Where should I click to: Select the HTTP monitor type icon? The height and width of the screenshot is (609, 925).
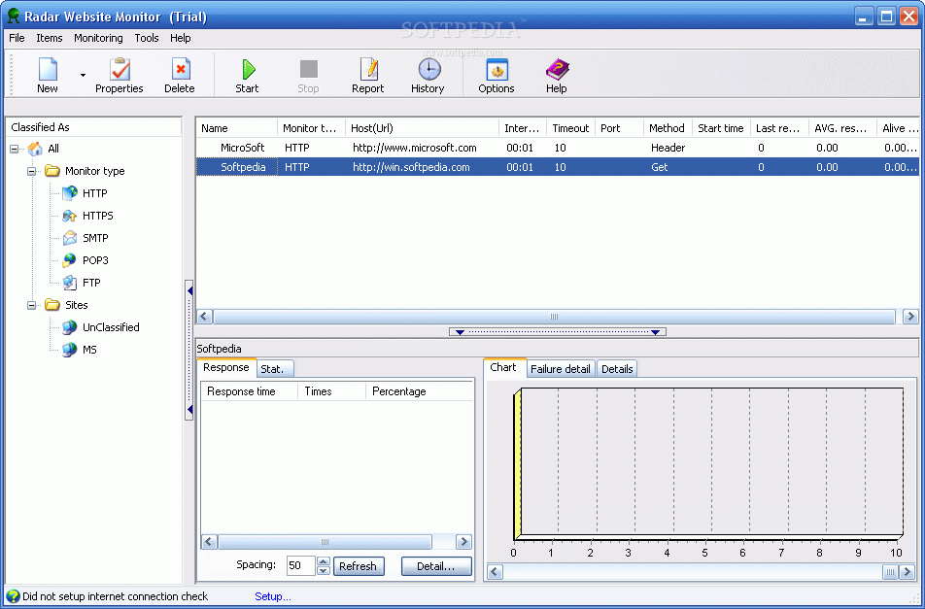70,192
